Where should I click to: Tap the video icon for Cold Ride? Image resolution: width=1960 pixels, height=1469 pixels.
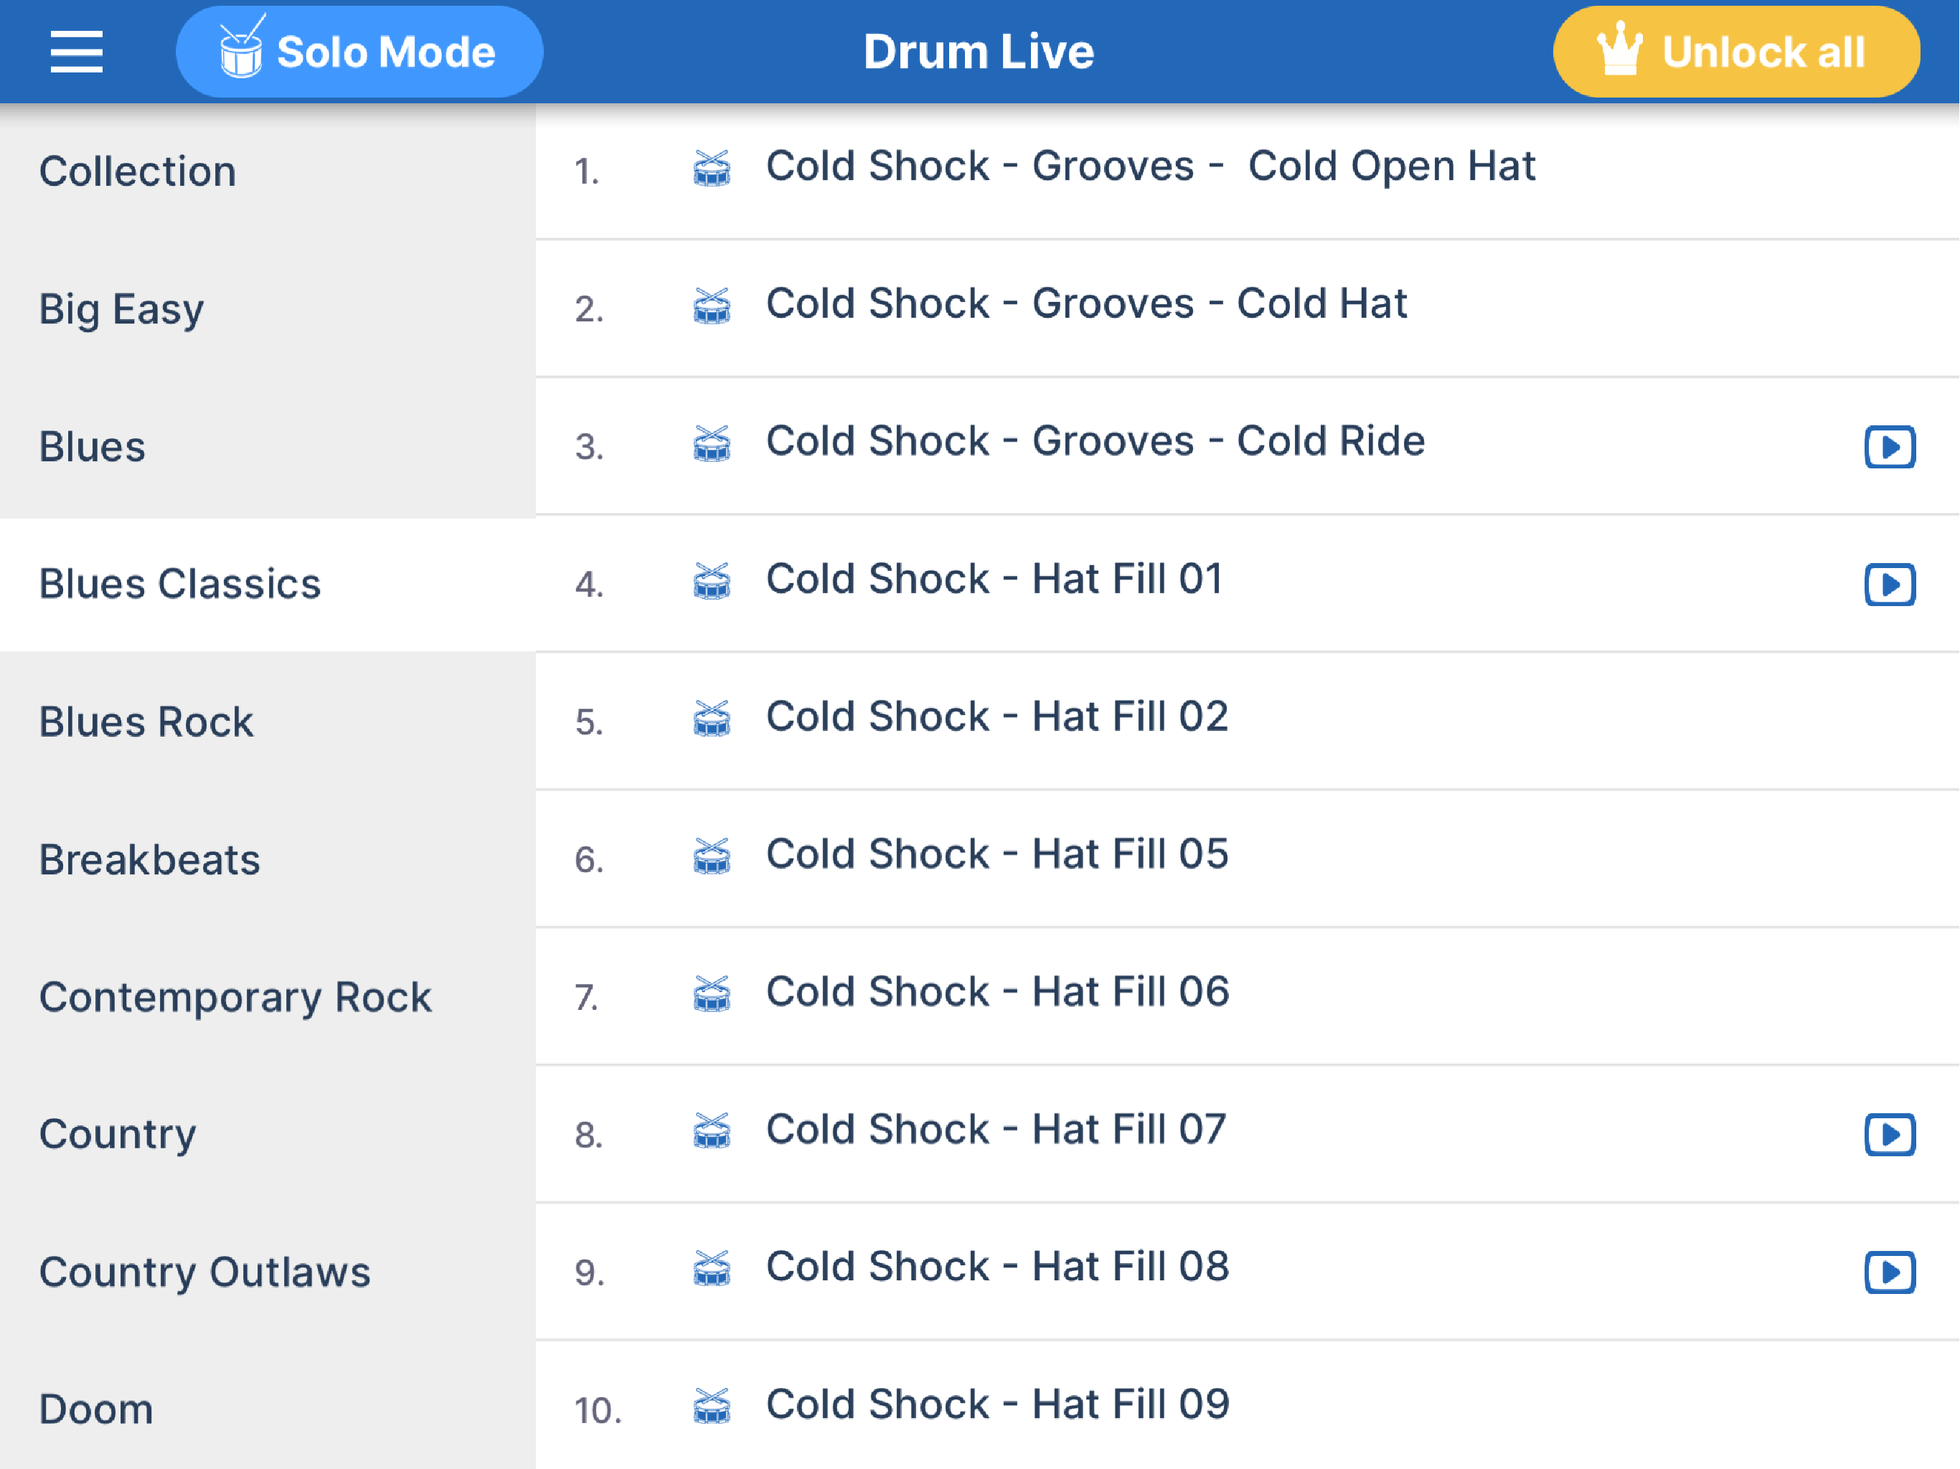(1889, 447)
